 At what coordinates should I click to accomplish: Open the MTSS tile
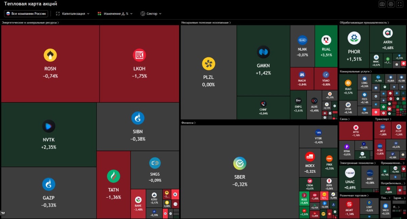click(x=356, y=131)
